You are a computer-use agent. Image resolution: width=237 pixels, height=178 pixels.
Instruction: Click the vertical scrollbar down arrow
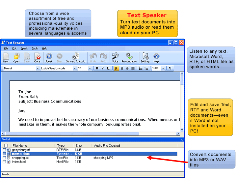click(182, 130)
